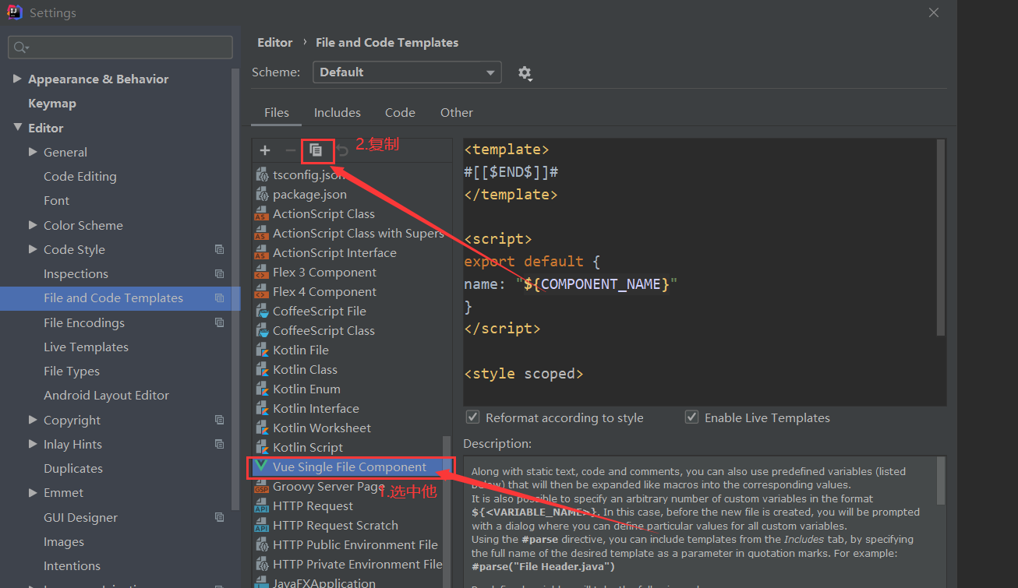Click the Editor breadcrumb link
Viewport: 1018px width, 588px height.
[x=275, y=43]
